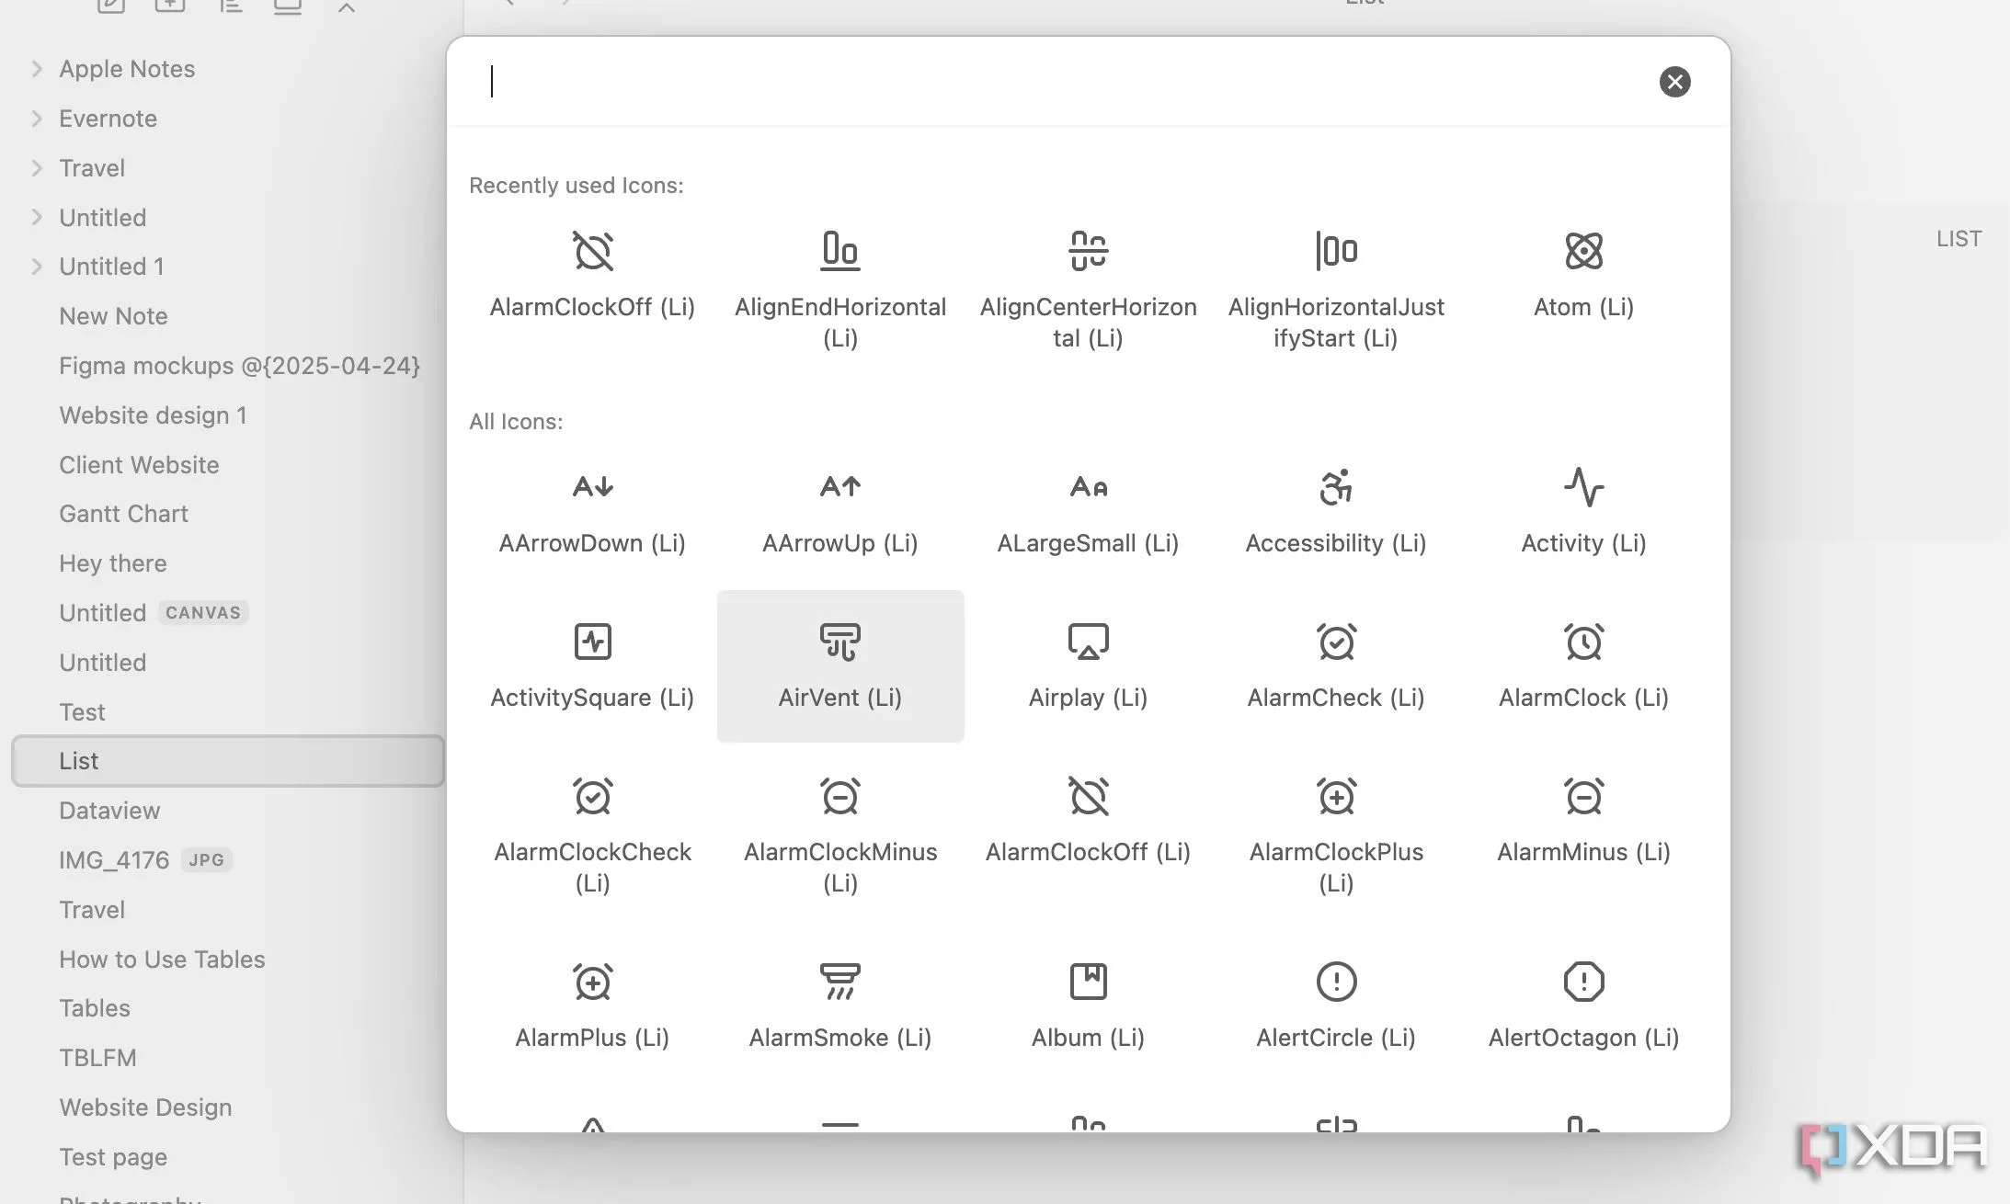Expand the Evernote folder
Viewport: 2010px width, 1204px height.
tap(37, 119)
